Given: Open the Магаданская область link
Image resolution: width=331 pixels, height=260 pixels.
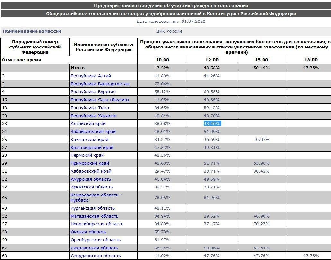Looking at the screenshot, I should click(x=94, y=216).
